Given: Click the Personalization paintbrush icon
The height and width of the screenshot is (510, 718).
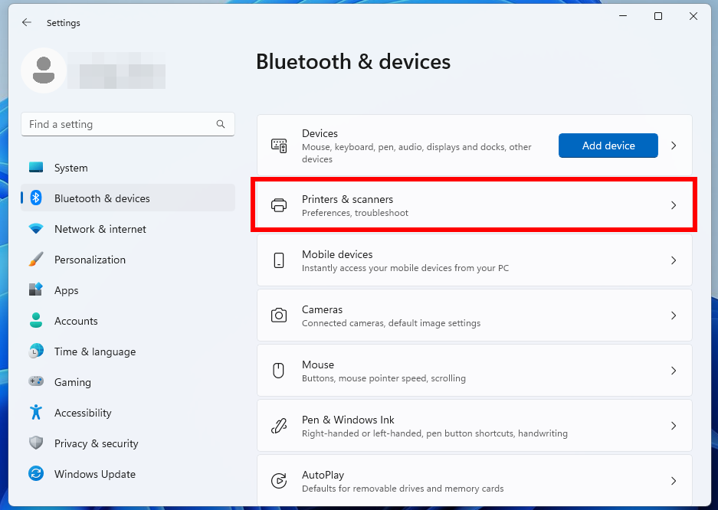Looking at the screenshot, I should (x=36, y=260).
